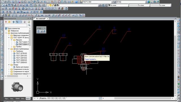Click the search field in element base panel
181x102 pixels.
pyautogui.click(x=16, y=25)
